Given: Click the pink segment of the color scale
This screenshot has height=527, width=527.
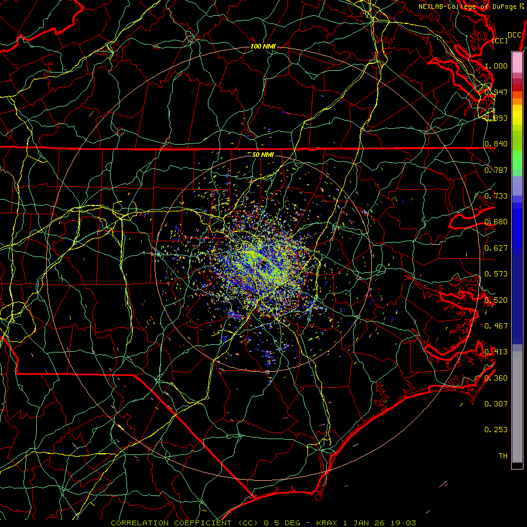Looking at the screenshot, I should [x=517, y=62].
